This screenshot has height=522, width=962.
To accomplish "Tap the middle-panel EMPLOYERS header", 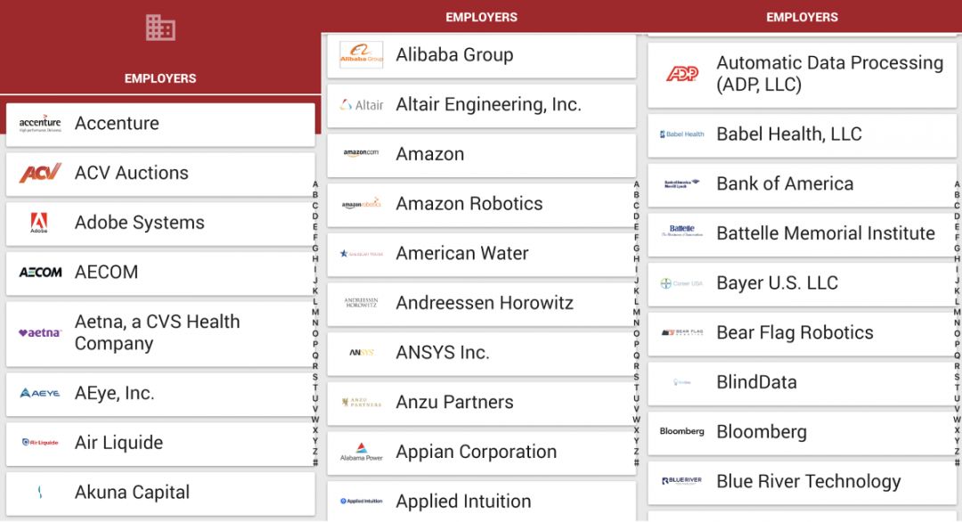I will (x=481, y=17).
